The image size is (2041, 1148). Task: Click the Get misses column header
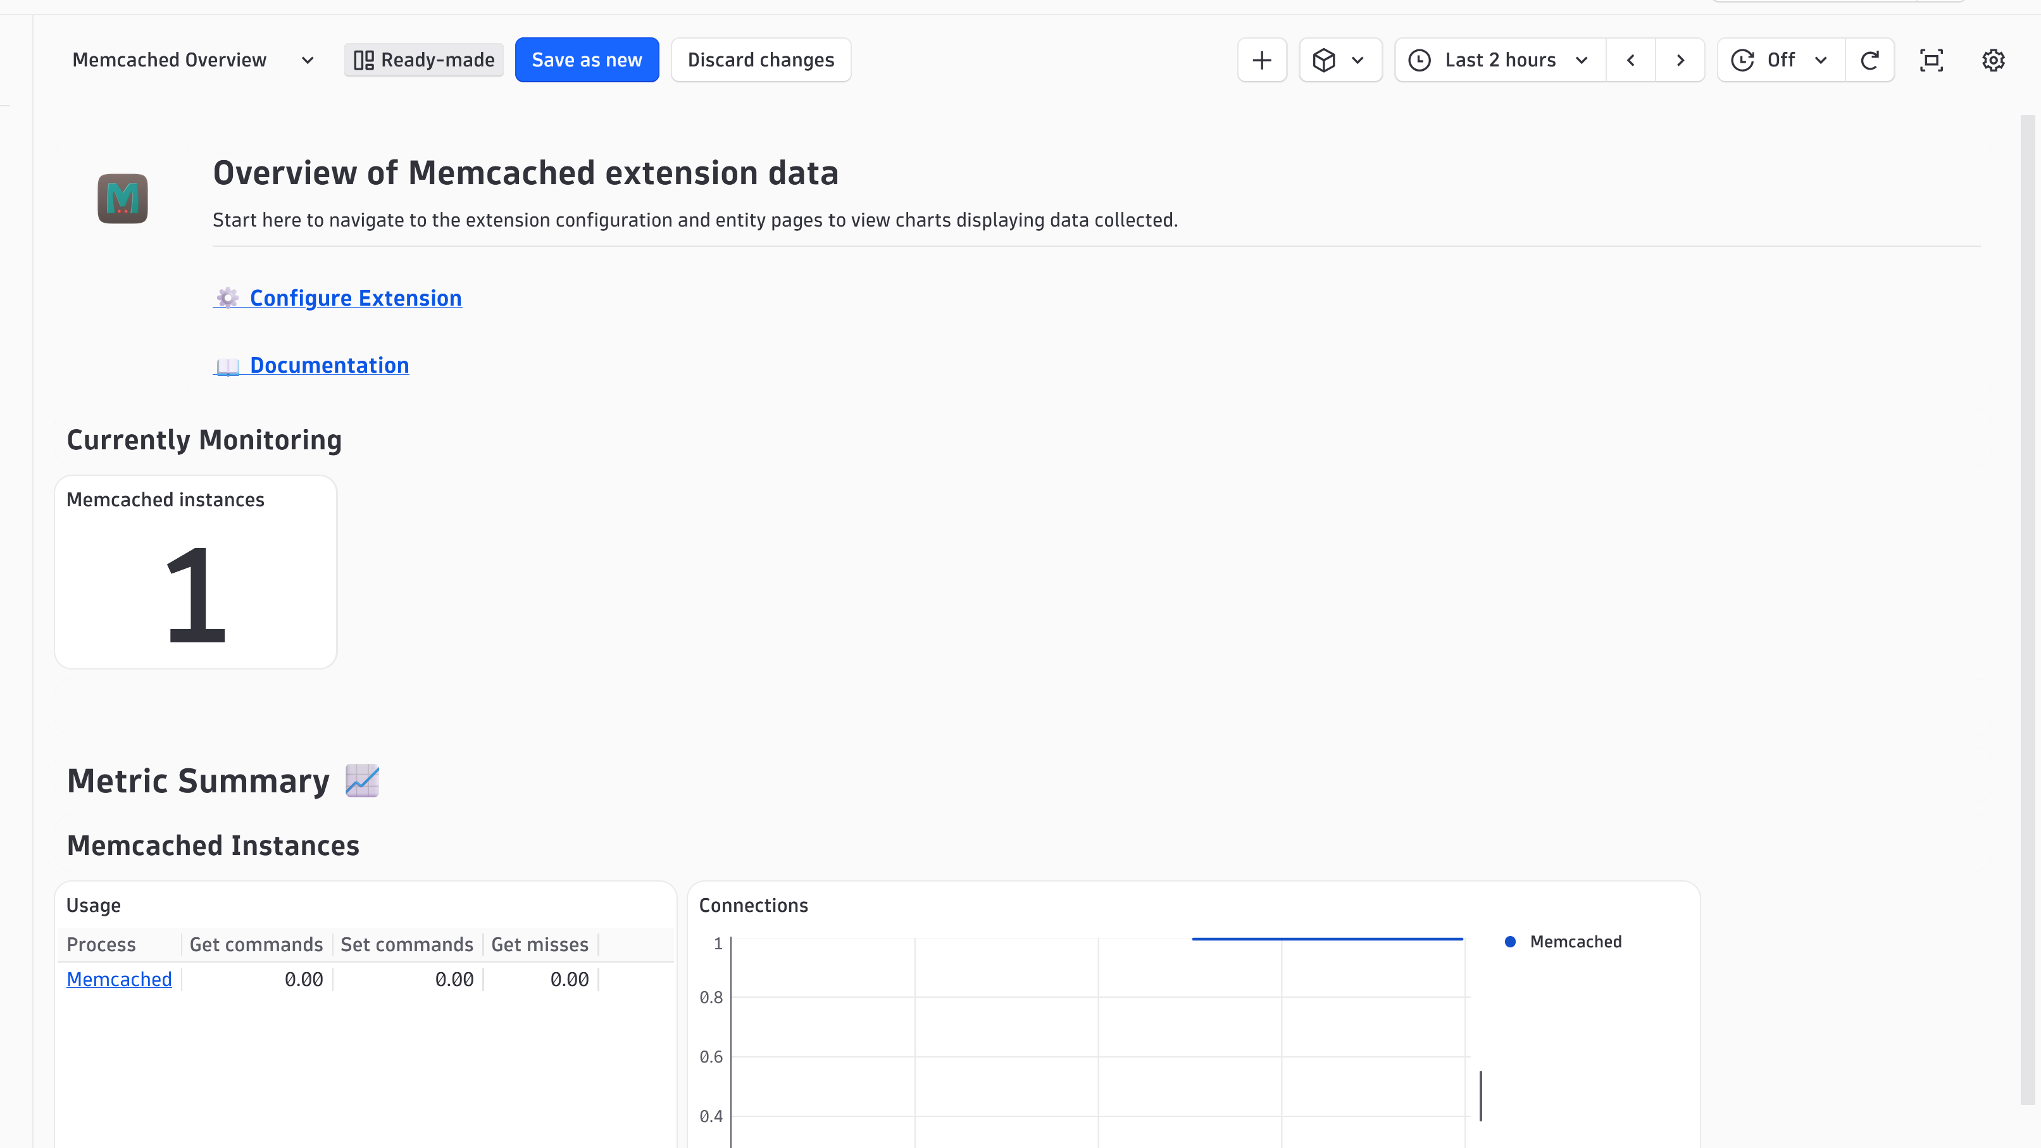pyautogui.click(x=540, y=944)
